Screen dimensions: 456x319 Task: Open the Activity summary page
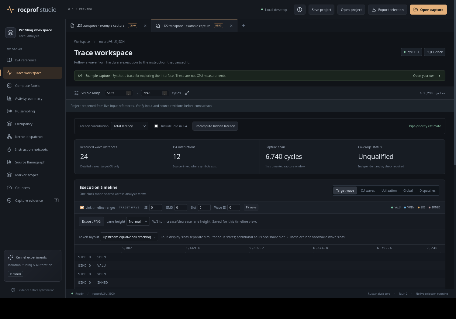pos(33,98)
